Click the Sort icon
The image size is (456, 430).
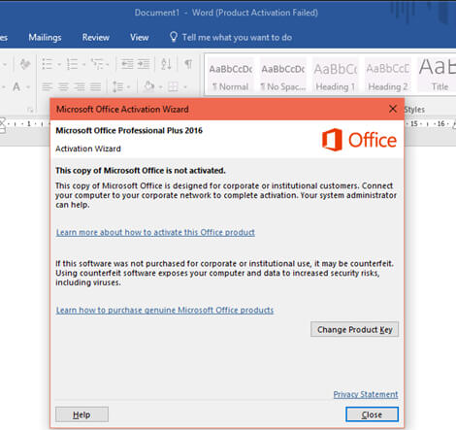166,64
